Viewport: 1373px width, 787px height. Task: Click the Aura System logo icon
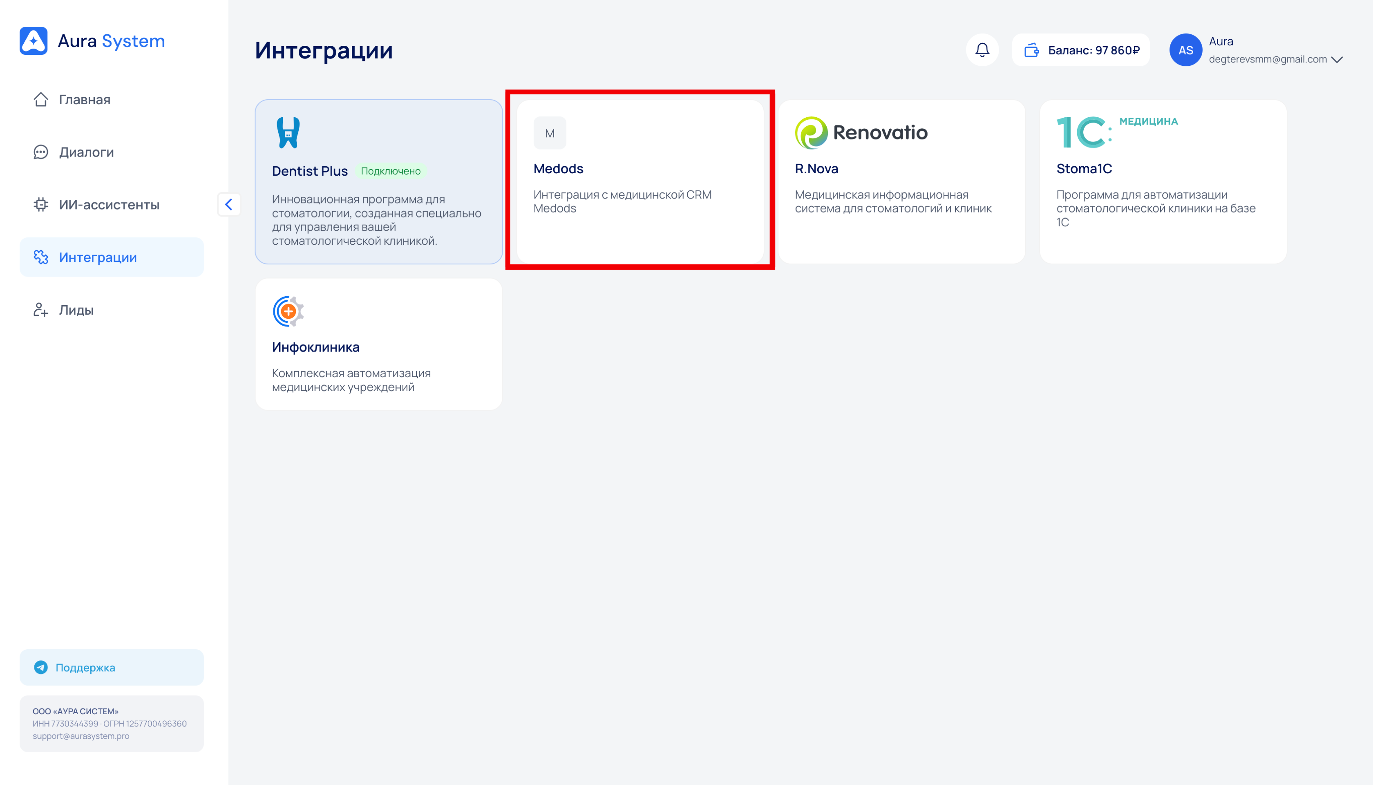click(x=34, y=41)
